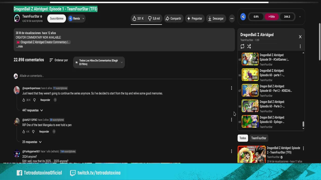Click the 11 suscriptores badge
321x180 pixels.
[x=60, y=88]
